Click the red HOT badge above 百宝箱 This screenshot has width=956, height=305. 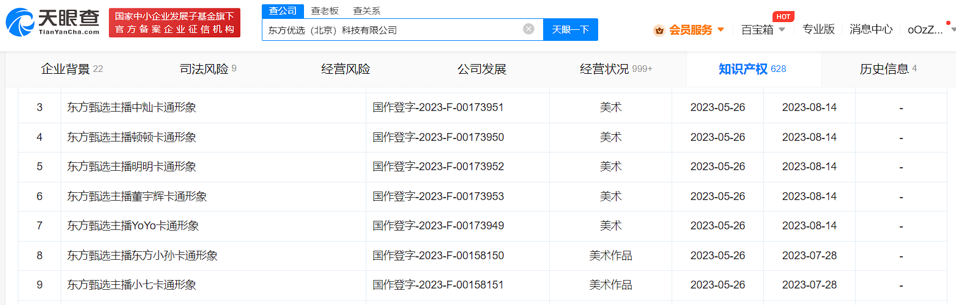pyautogui.click(x=783, y=16)
